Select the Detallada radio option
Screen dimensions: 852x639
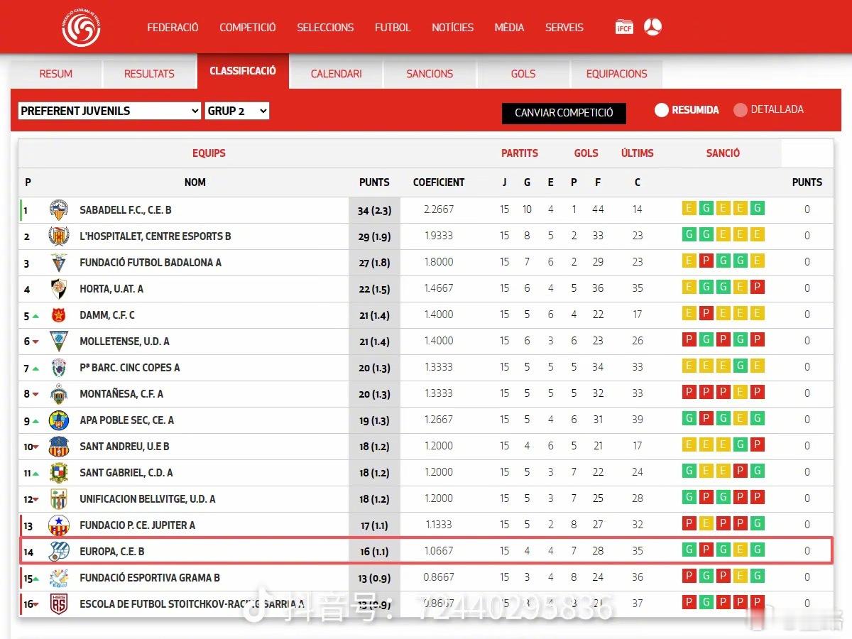coord(741,110)
